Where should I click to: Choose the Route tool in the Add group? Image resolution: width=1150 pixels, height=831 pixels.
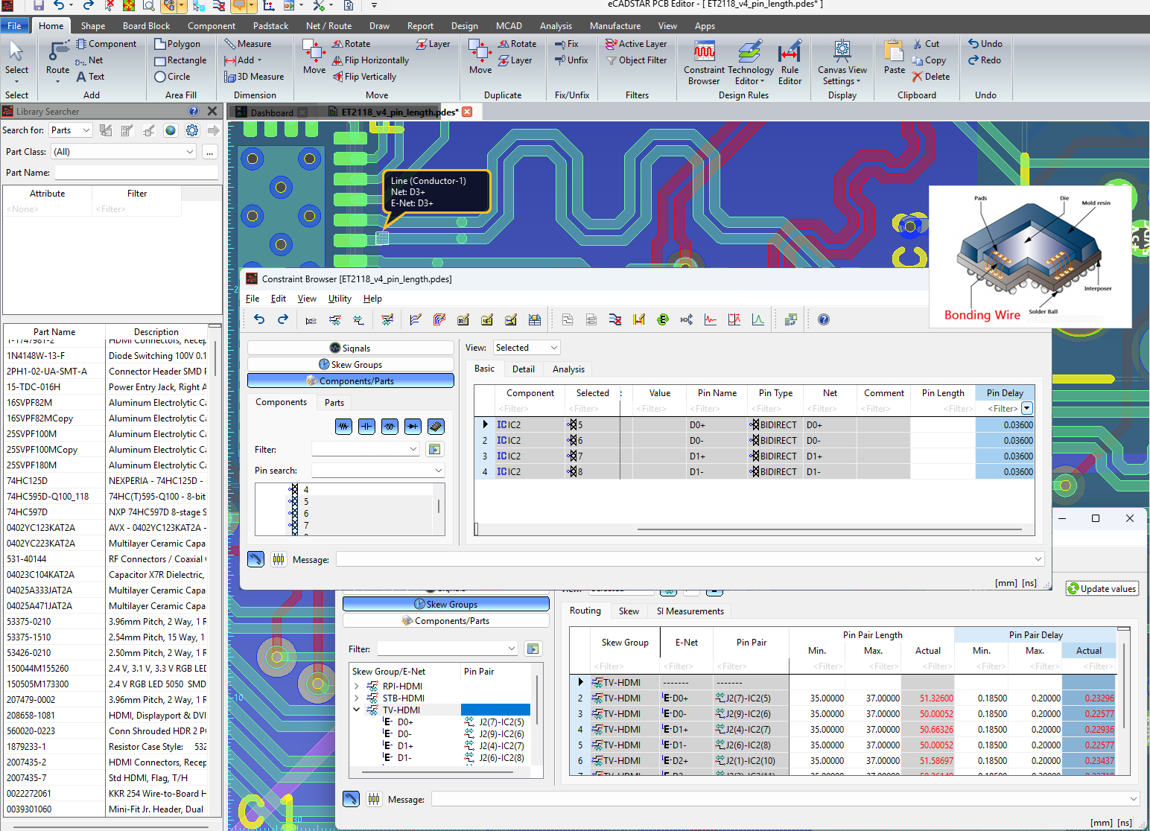pyautogui.click(x=57, y=61)
